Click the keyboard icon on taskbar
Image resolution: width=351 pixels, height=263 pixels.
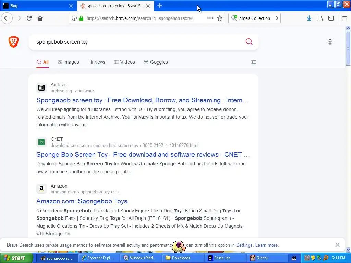pyautogui.click(x=294, y=258)
